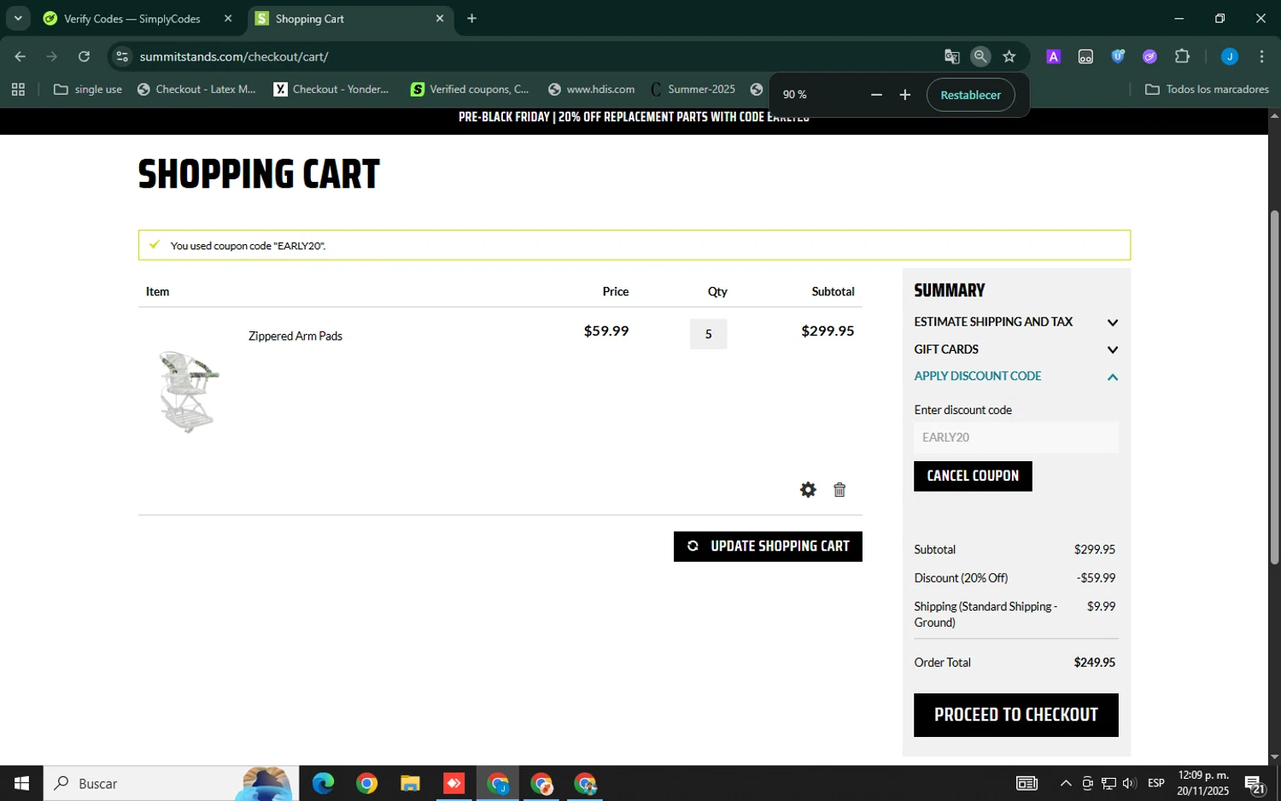Open Chrome three-dot menu
1281x801 pixels.
(1261, 56)
